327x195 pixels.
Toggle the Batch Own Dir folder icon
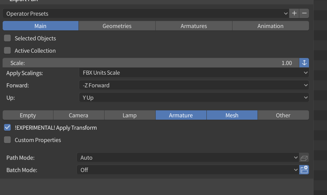304,170
